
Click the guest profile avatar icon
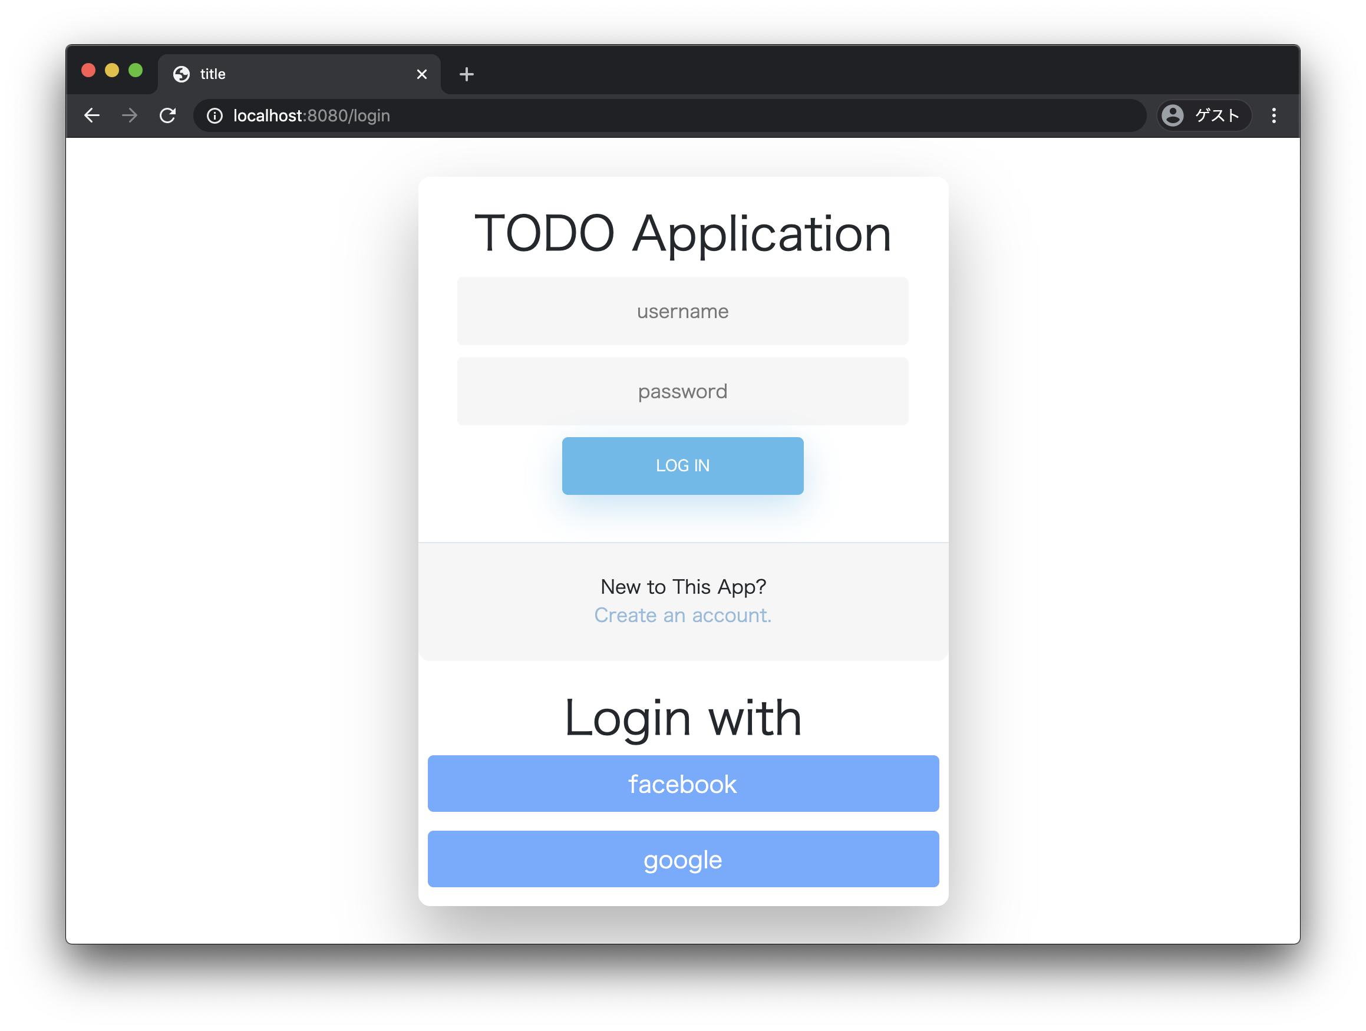(1172, 115)
